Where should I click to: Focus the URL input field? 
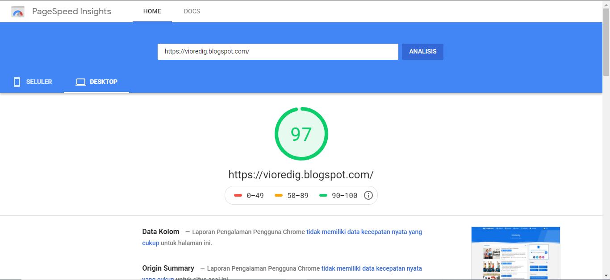pyautogui.click(x=278, y=51)
